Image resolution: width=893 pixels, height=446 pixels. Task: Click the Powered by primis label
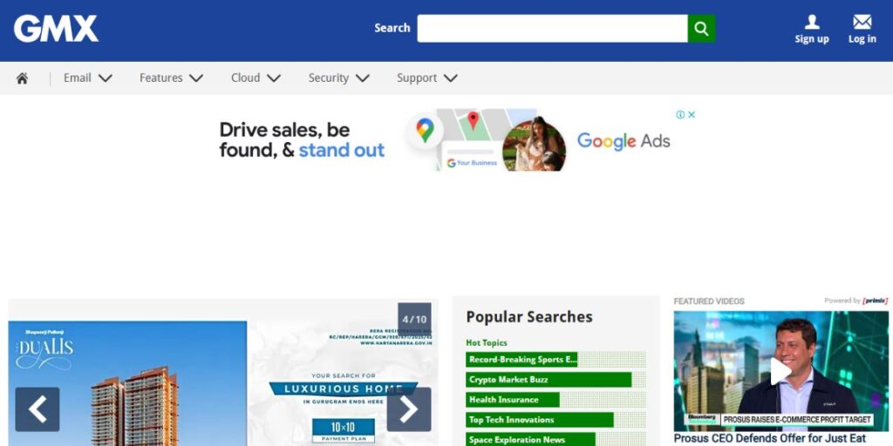coord(856,301)
